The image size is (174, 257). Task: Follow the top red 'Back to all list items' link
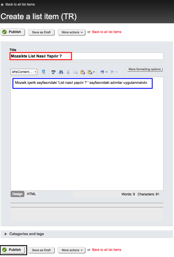click(107, 32)
